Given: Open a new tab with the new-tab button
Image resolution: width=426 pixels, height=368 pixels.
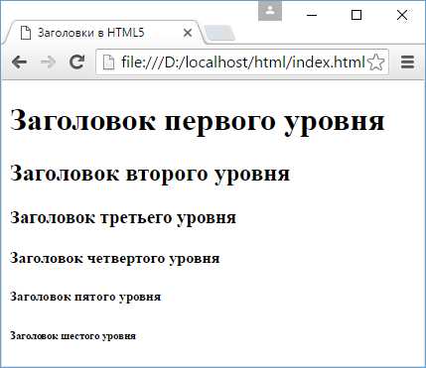Looking at the screenshot, I should point(219,34).
